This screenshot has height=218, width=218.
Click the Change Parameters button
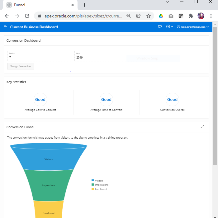coord(21,66)
